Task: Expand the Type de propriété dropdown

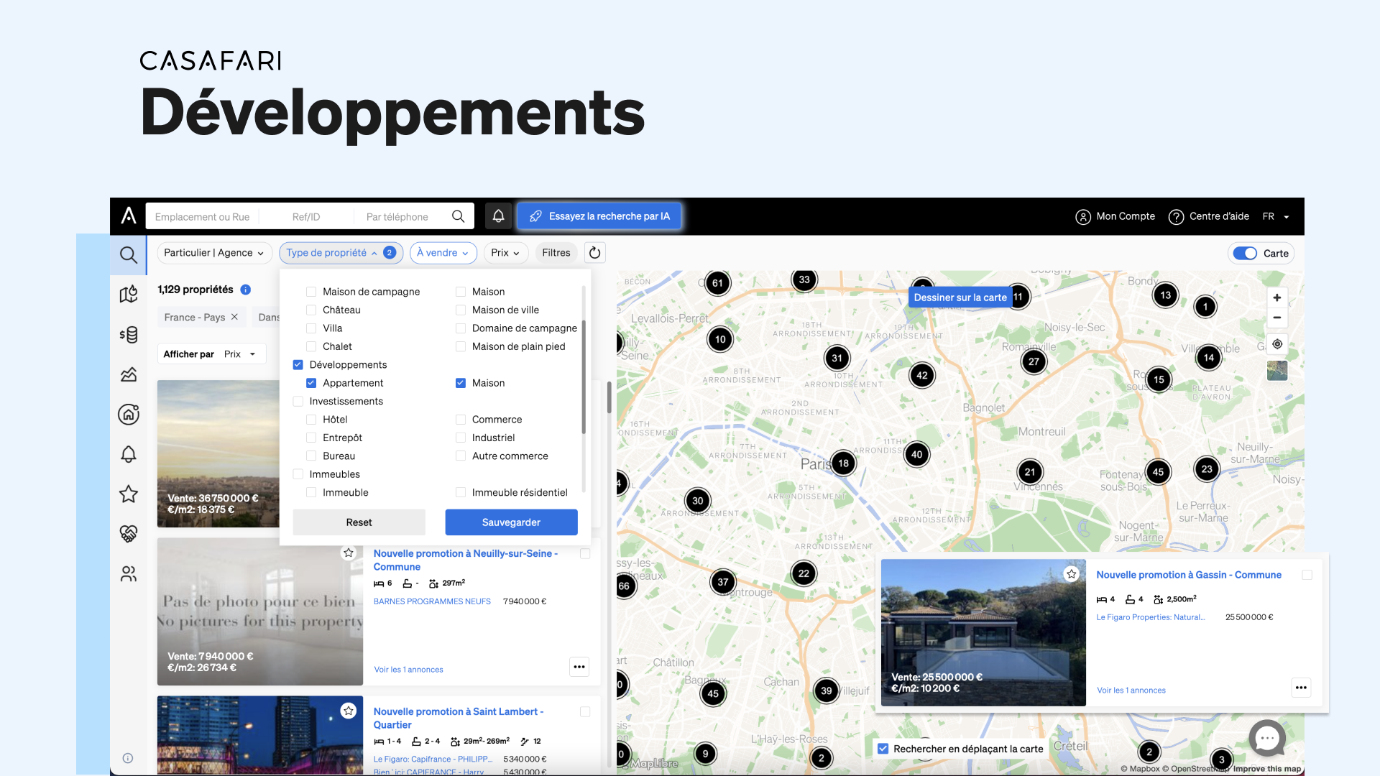Action: [340, 252]
